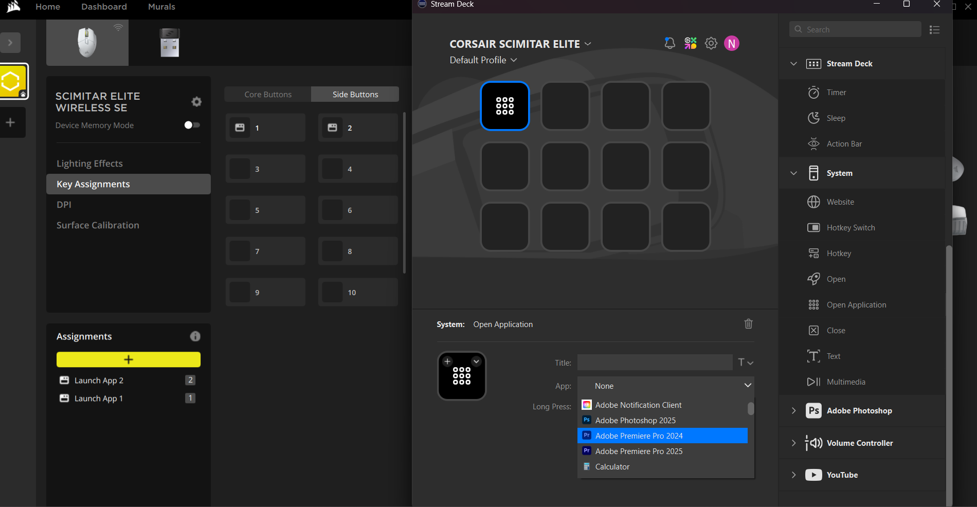Open the iCUE Dashboard tab
The image size is (977, 507).
[x=104, y=7]
